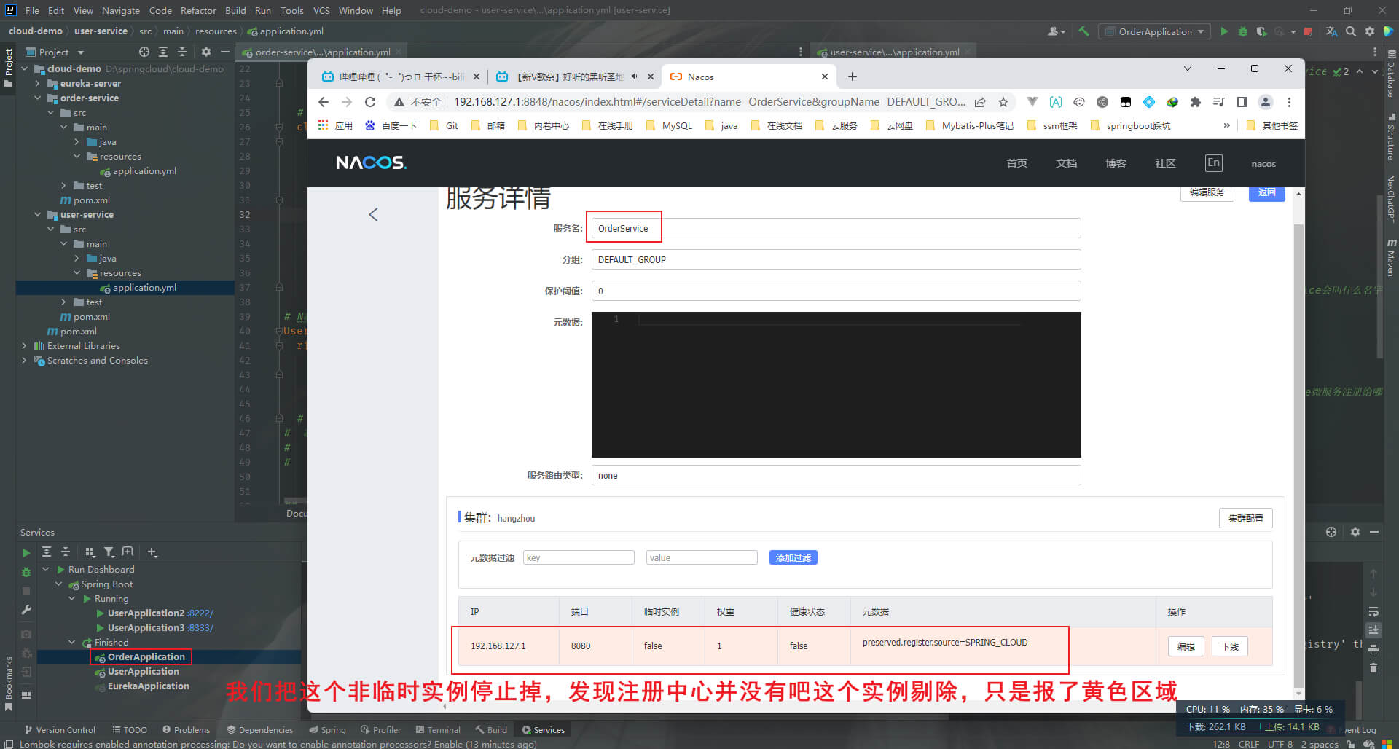This screenshot has width=1399, height=749.
Task: Toggle the Nacos language switch En
Action: (x=1213, y=163)
